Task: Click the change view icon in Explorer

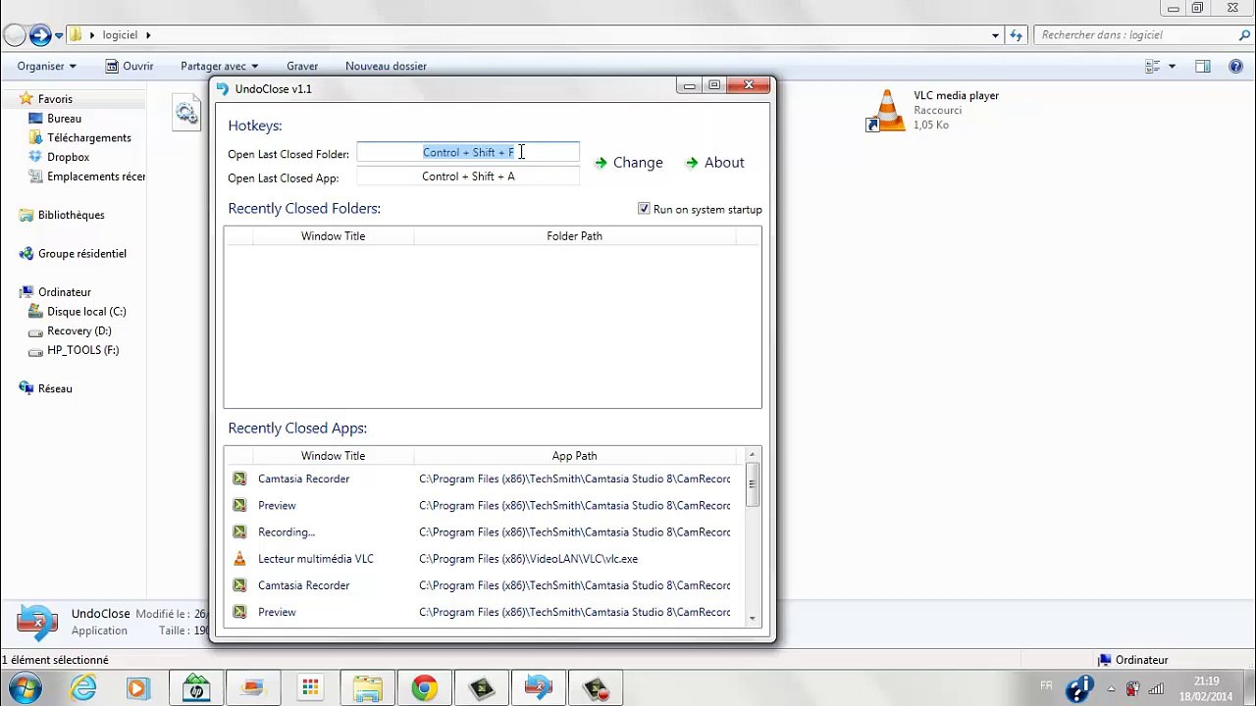Action: tap(1153, 66)
